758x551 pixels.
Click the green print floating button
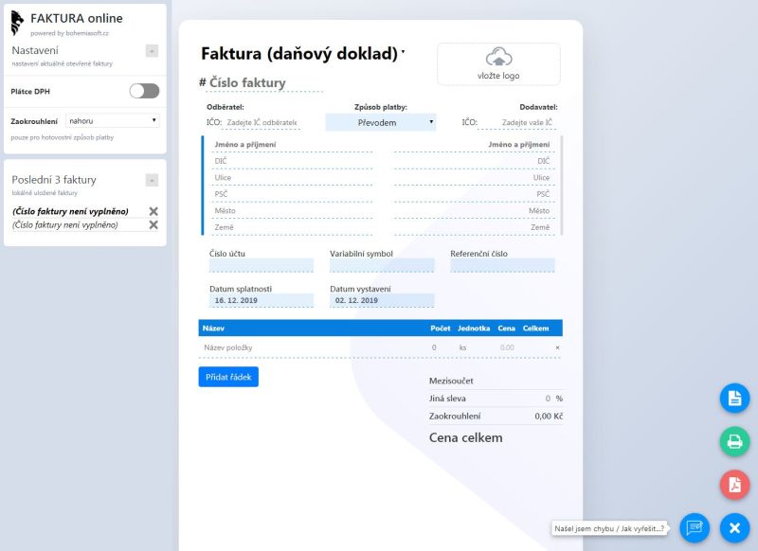[x=734, y=441]
